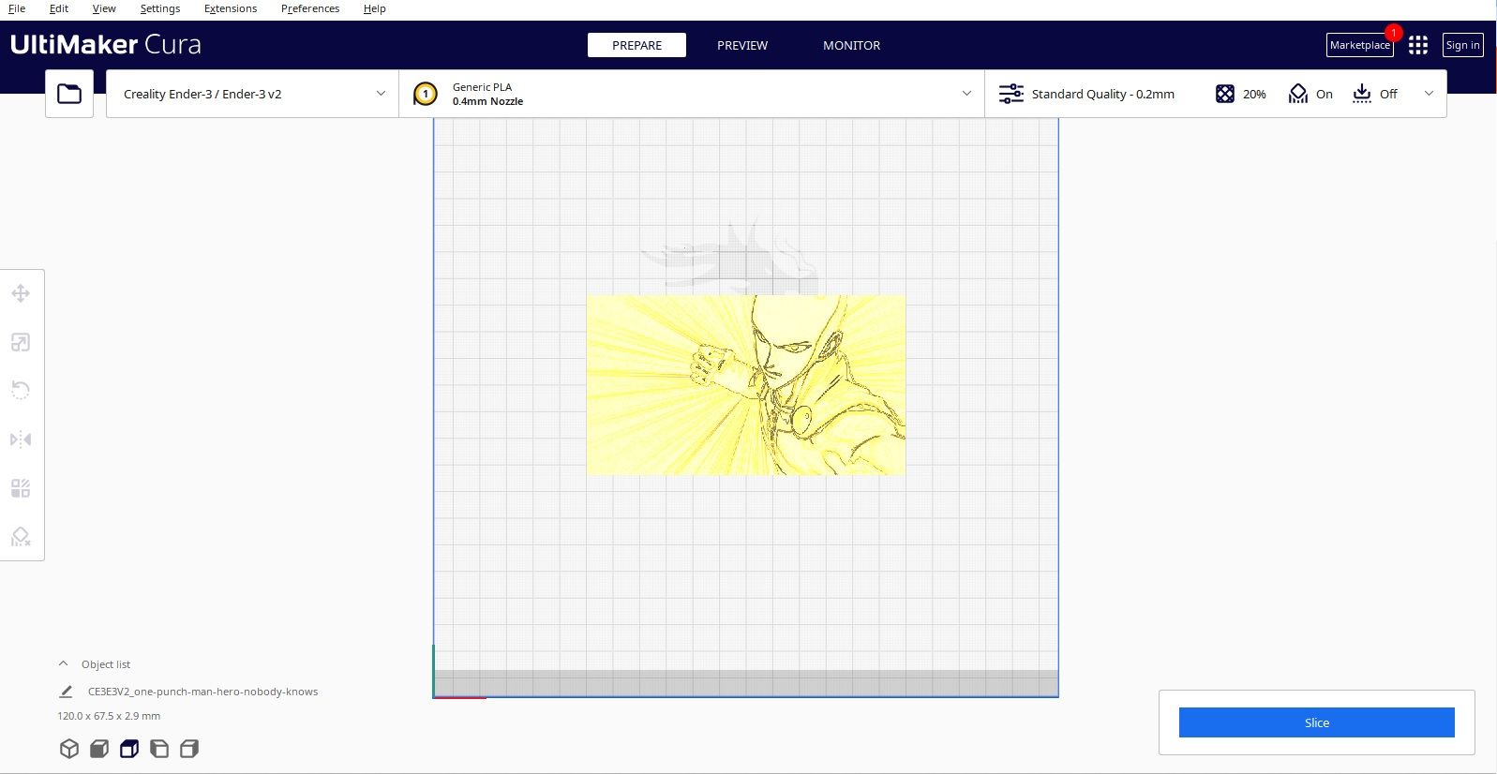Click the UltiMaker Cura logo
This screenshot has height=774, width=1497.
106,45
